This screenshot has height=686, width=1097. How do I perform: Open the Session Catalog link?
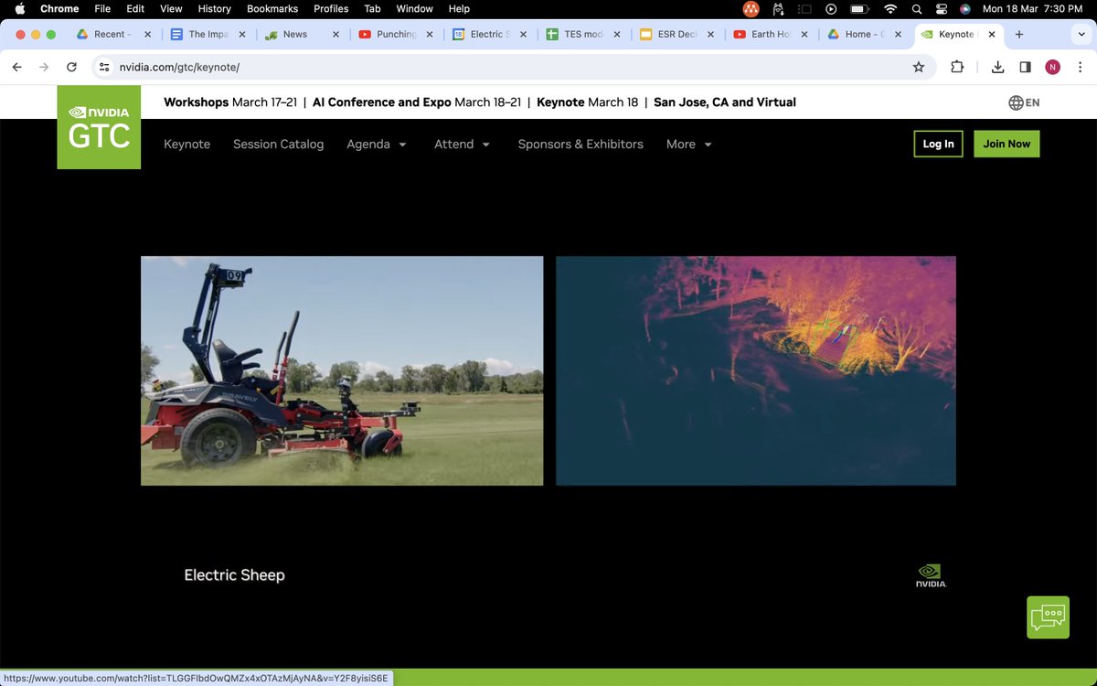(x=278, y=145)
